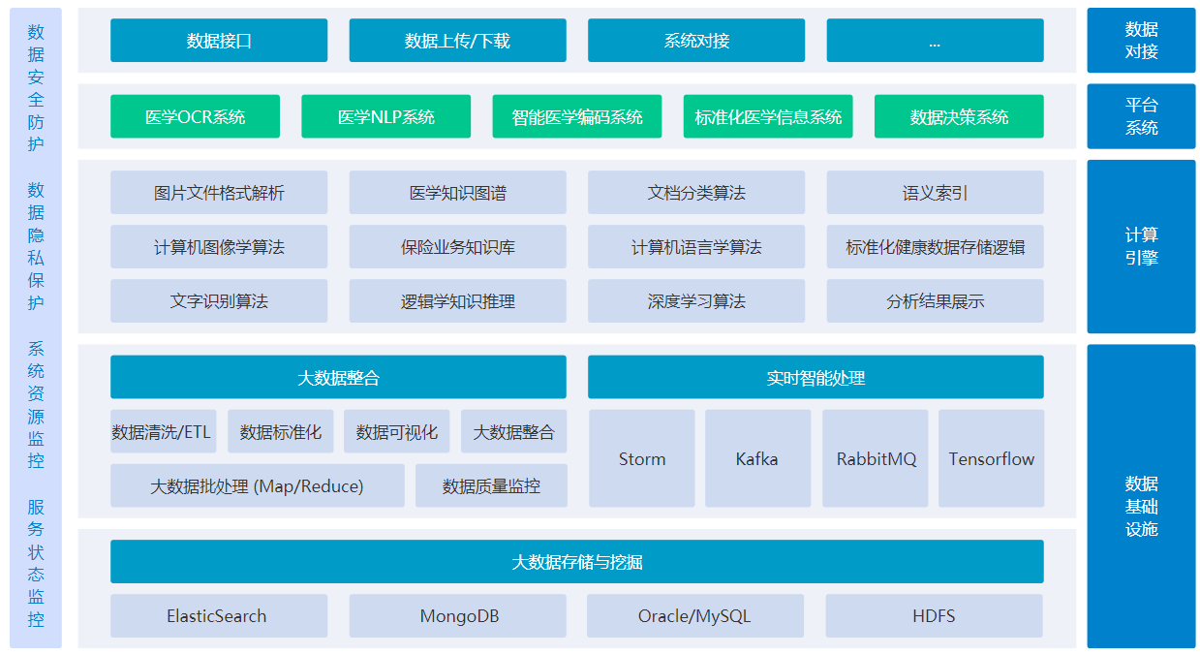Screen dimensions: 1200x655
Task: Click the ellipsis box in top row
Action: tap(935, 41)
